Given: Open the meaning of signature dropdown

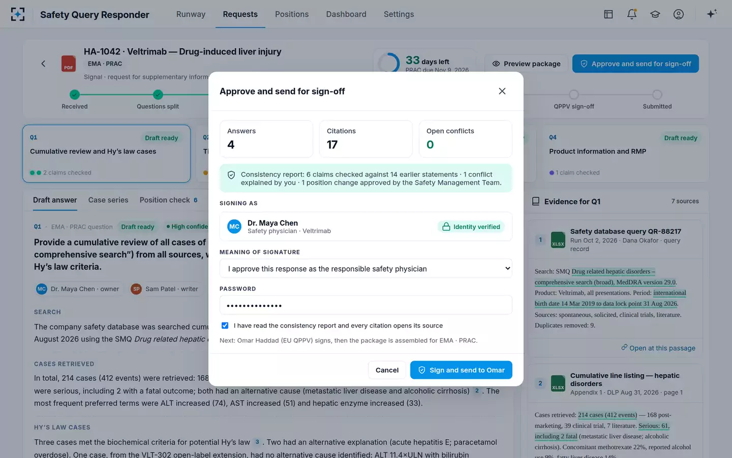Looking at the screenshot, I should pos(366,269).
